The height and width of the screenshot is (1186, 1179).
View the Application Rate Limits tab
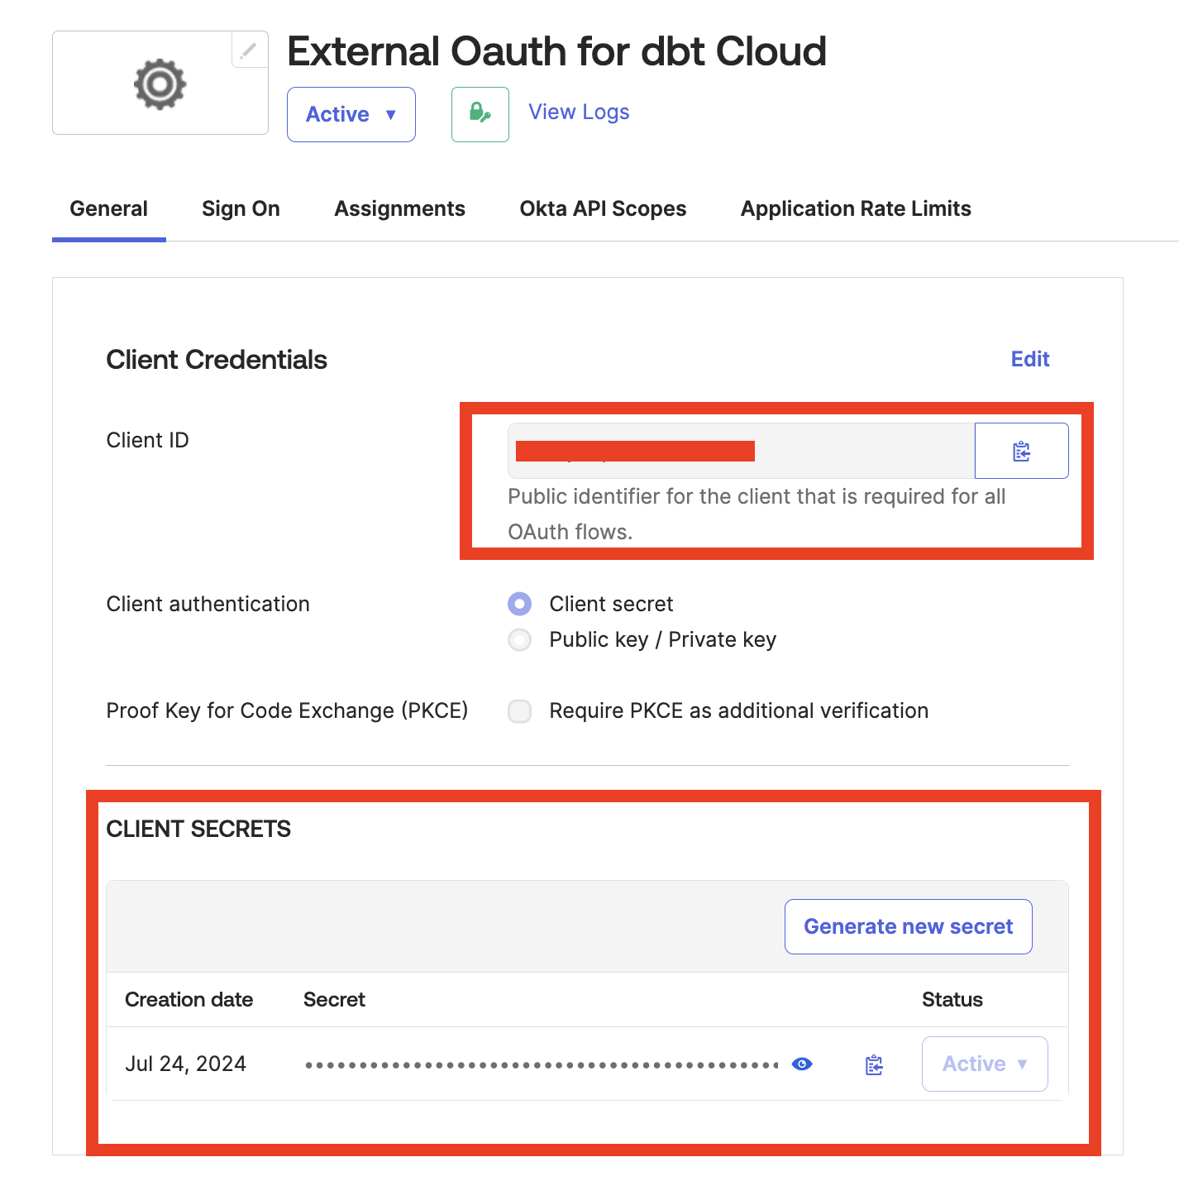tap(855, 208)
